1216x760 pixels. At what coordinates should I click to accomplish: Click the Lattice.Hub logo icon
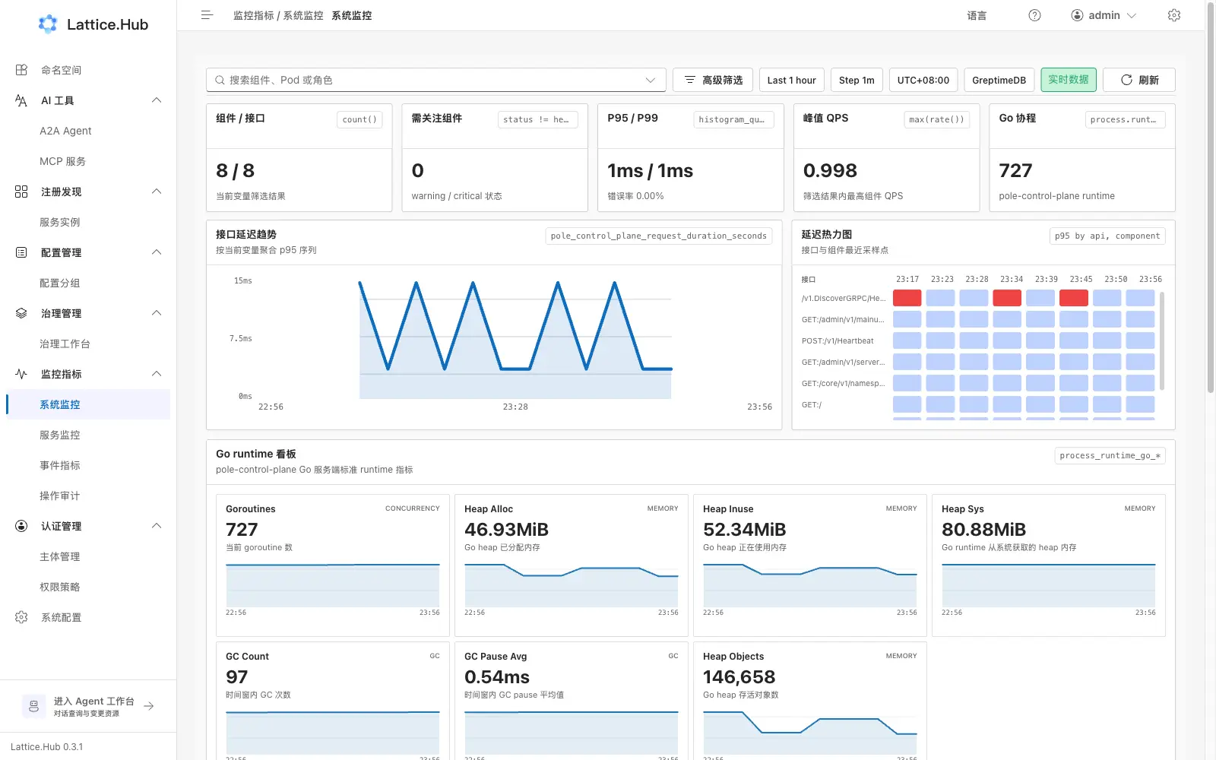point(48,24)
